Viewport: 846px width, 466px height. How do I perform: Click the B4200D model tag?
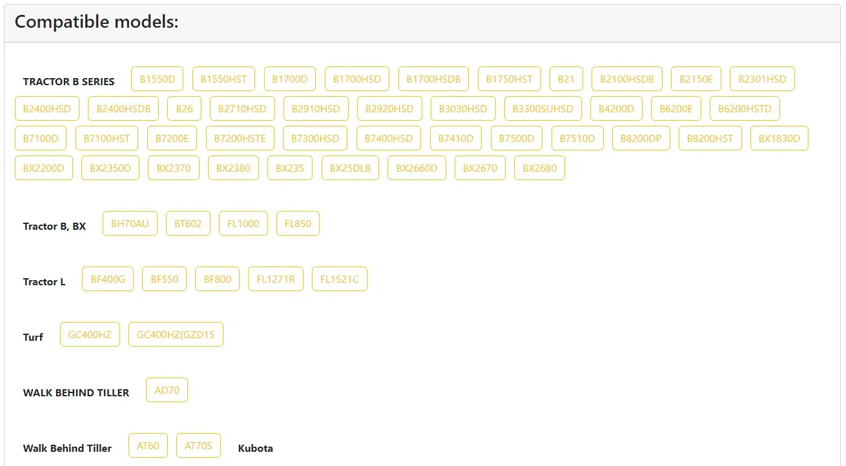point(616,108)
